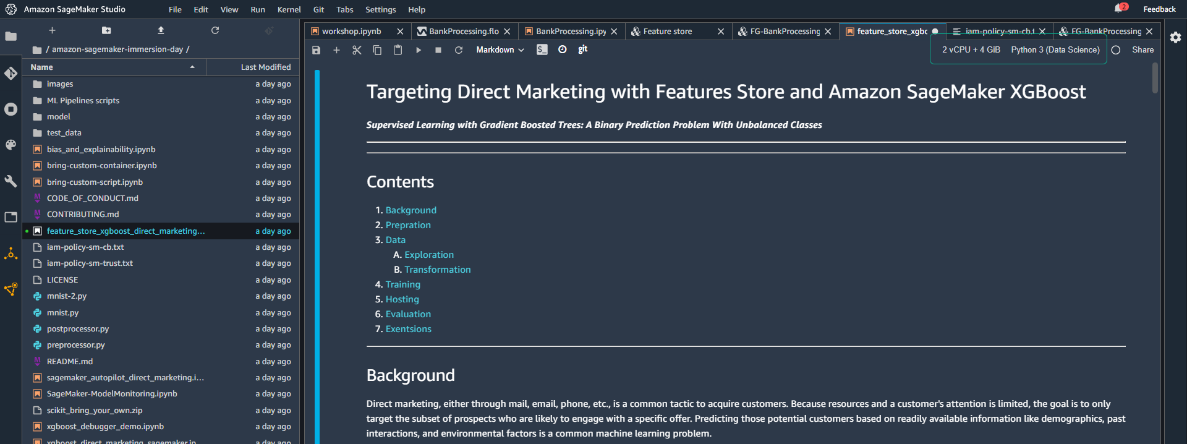Viewport: 1187px width, 444px height.
Task: Follow the Transformation contents link
Action: pyautogui.click(x=438, y=270)
